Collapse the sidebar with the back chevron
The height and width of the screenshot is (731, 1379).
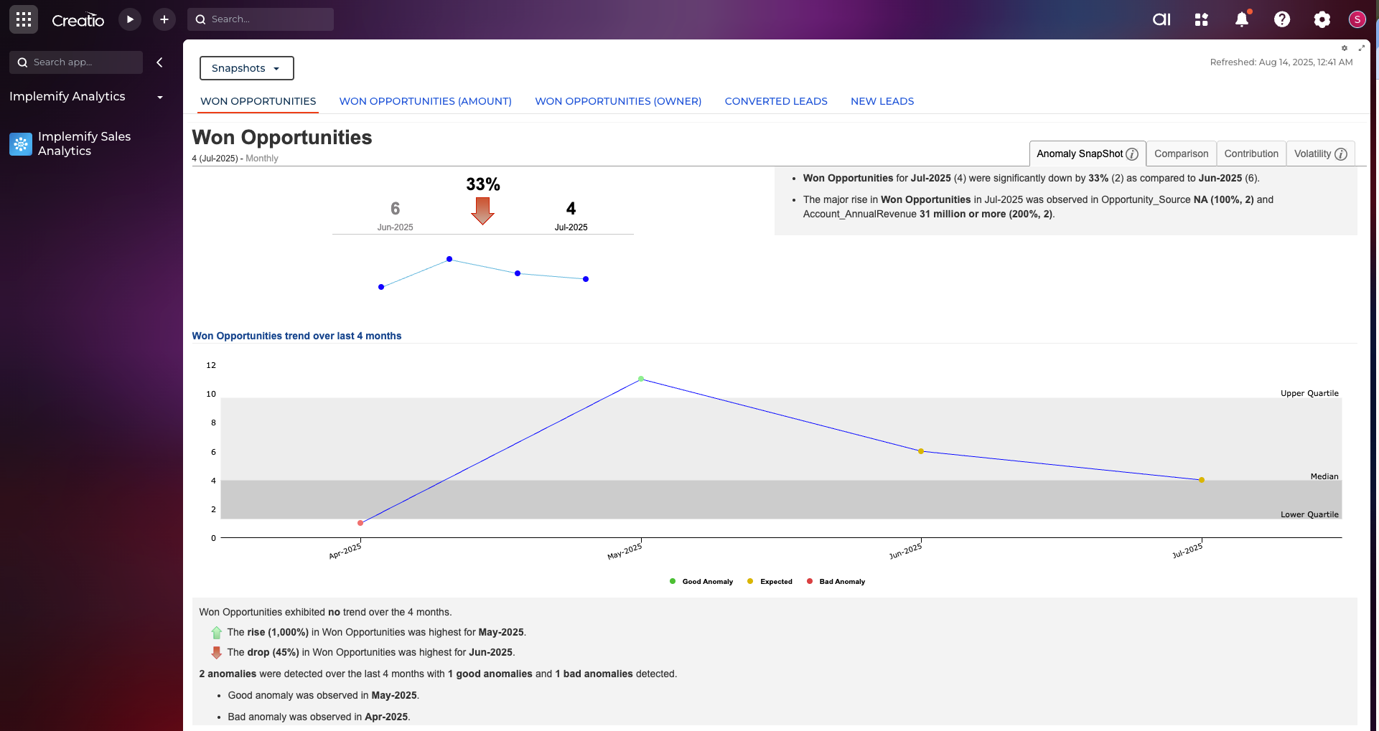(159, 62)
